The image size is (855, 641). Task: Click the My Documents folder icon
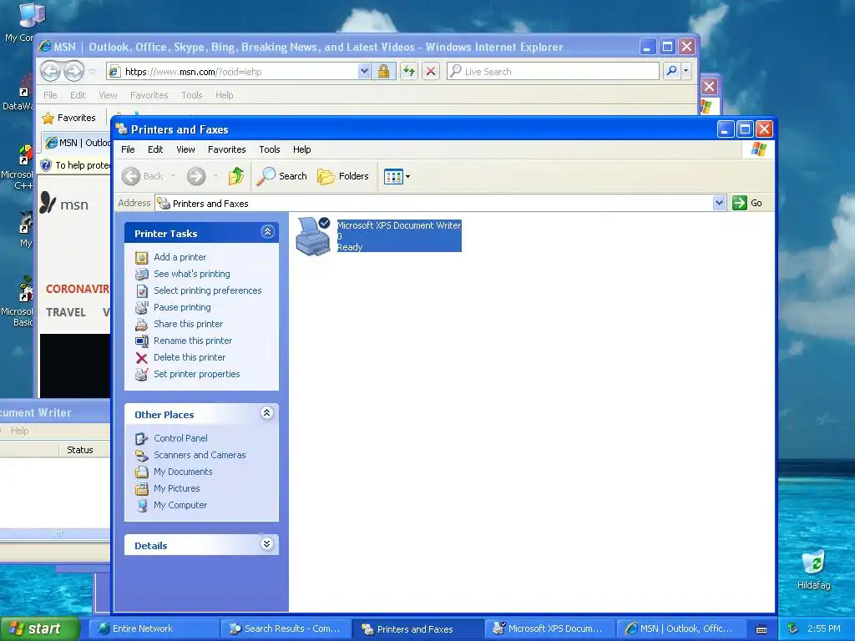(x=142, y=472)
